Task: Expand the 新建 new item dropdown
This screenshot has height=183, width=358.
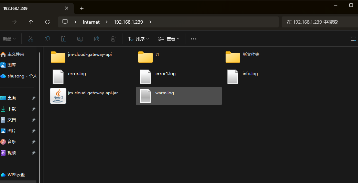Action: pyautogui.click(x=9, y=39)
